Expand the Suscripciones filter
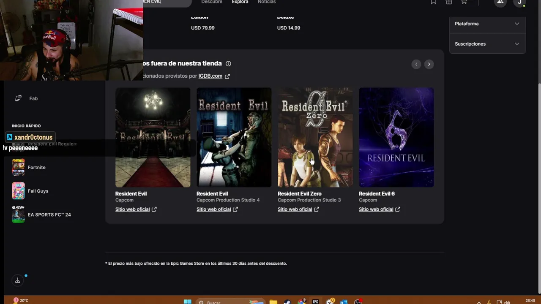541x304 pixels. [x=487, y=44]
